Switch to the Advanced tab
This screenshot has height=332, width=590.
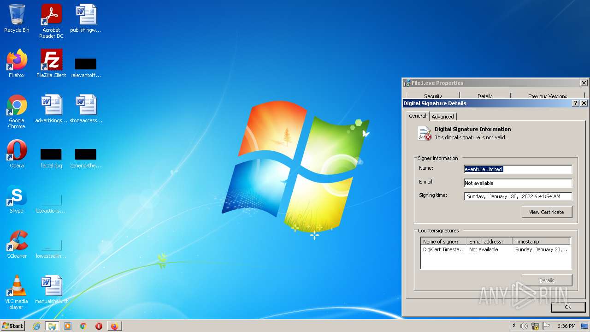click(x=442, y=117)
